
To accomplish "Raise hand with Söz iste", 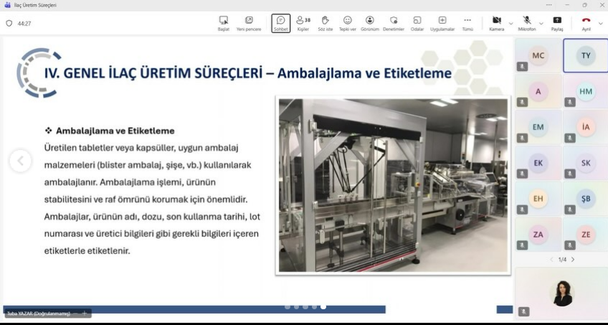I will [x=325, y=23].
